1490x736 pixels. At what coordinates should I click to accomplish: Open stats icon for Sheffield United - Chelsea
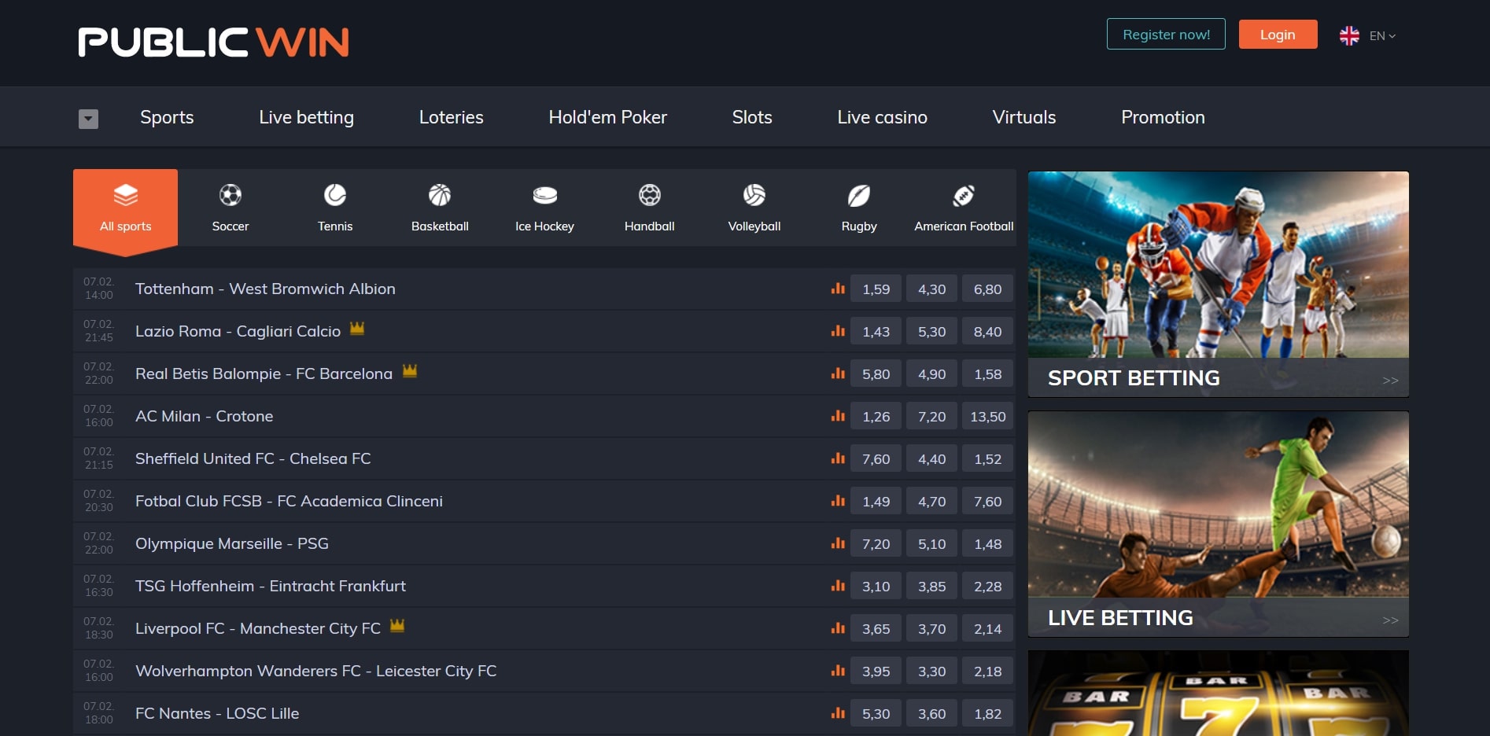[x=838, y=458]
